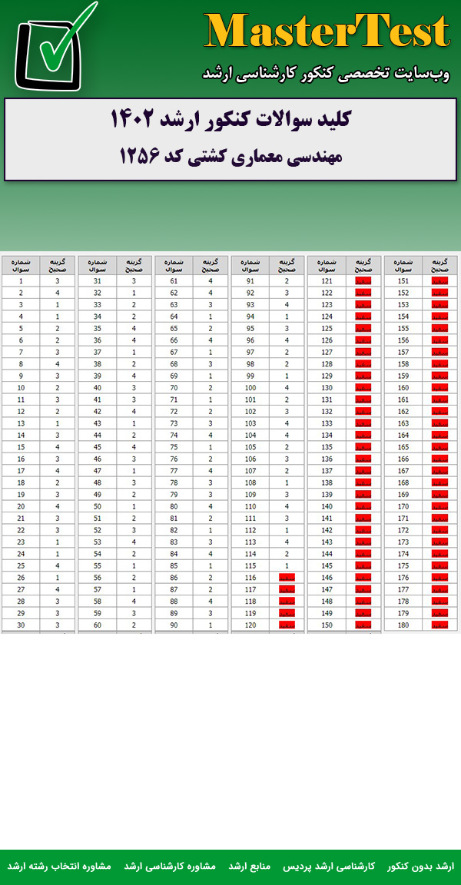Select question number 61 cell in table

[174, 281]
